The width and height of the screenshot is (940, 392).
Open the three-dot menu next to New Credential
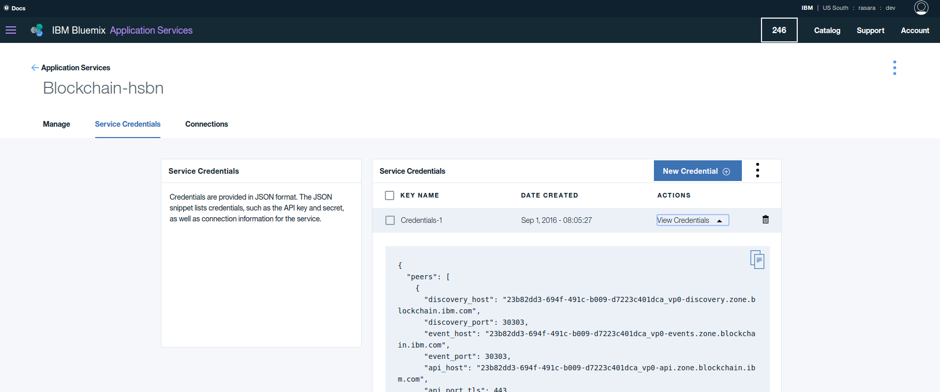click(x=757, y=170)
